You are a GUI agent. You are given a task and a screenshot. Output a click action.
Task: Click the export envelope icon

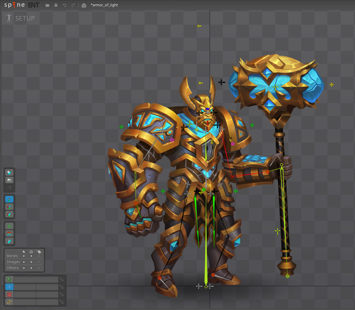84,5
